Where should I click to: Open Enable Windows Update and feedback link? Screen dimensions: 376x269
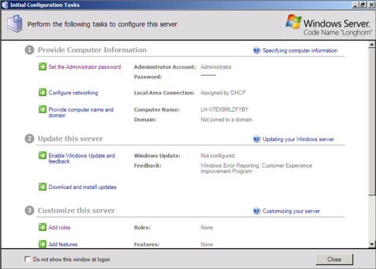[82, 158]
